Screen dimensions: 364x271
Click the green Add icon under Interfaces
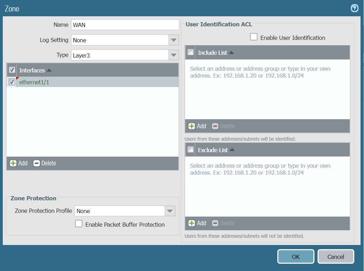pyautogui.click(x=13, y=163)
